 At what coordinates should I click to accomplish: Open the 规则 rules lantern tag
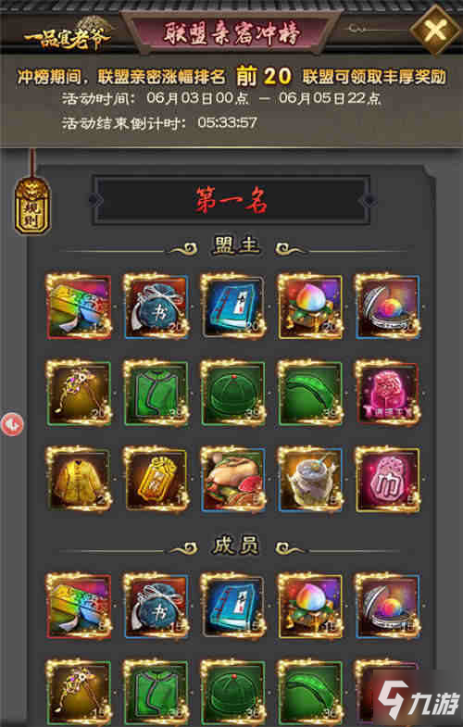(31, 207)
